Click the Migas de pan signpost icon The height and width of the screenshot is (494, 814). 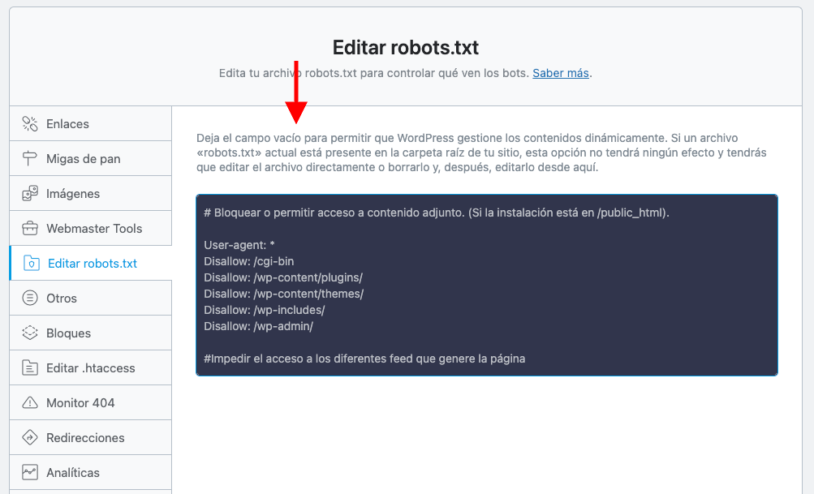[30, 158]
